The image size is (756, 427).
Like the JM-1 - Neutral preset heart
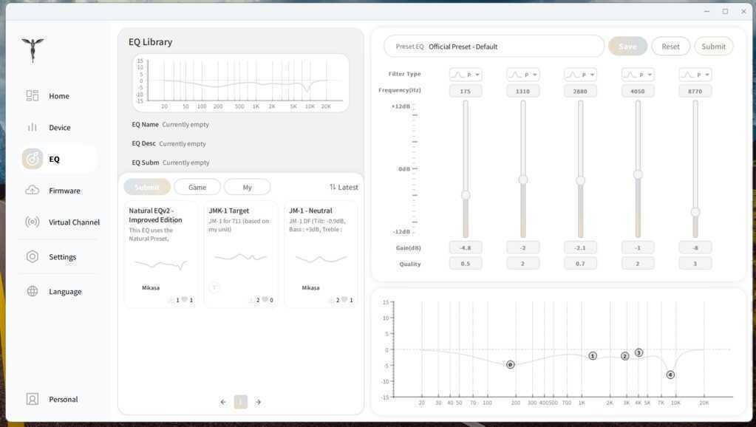tap(344, 301)
